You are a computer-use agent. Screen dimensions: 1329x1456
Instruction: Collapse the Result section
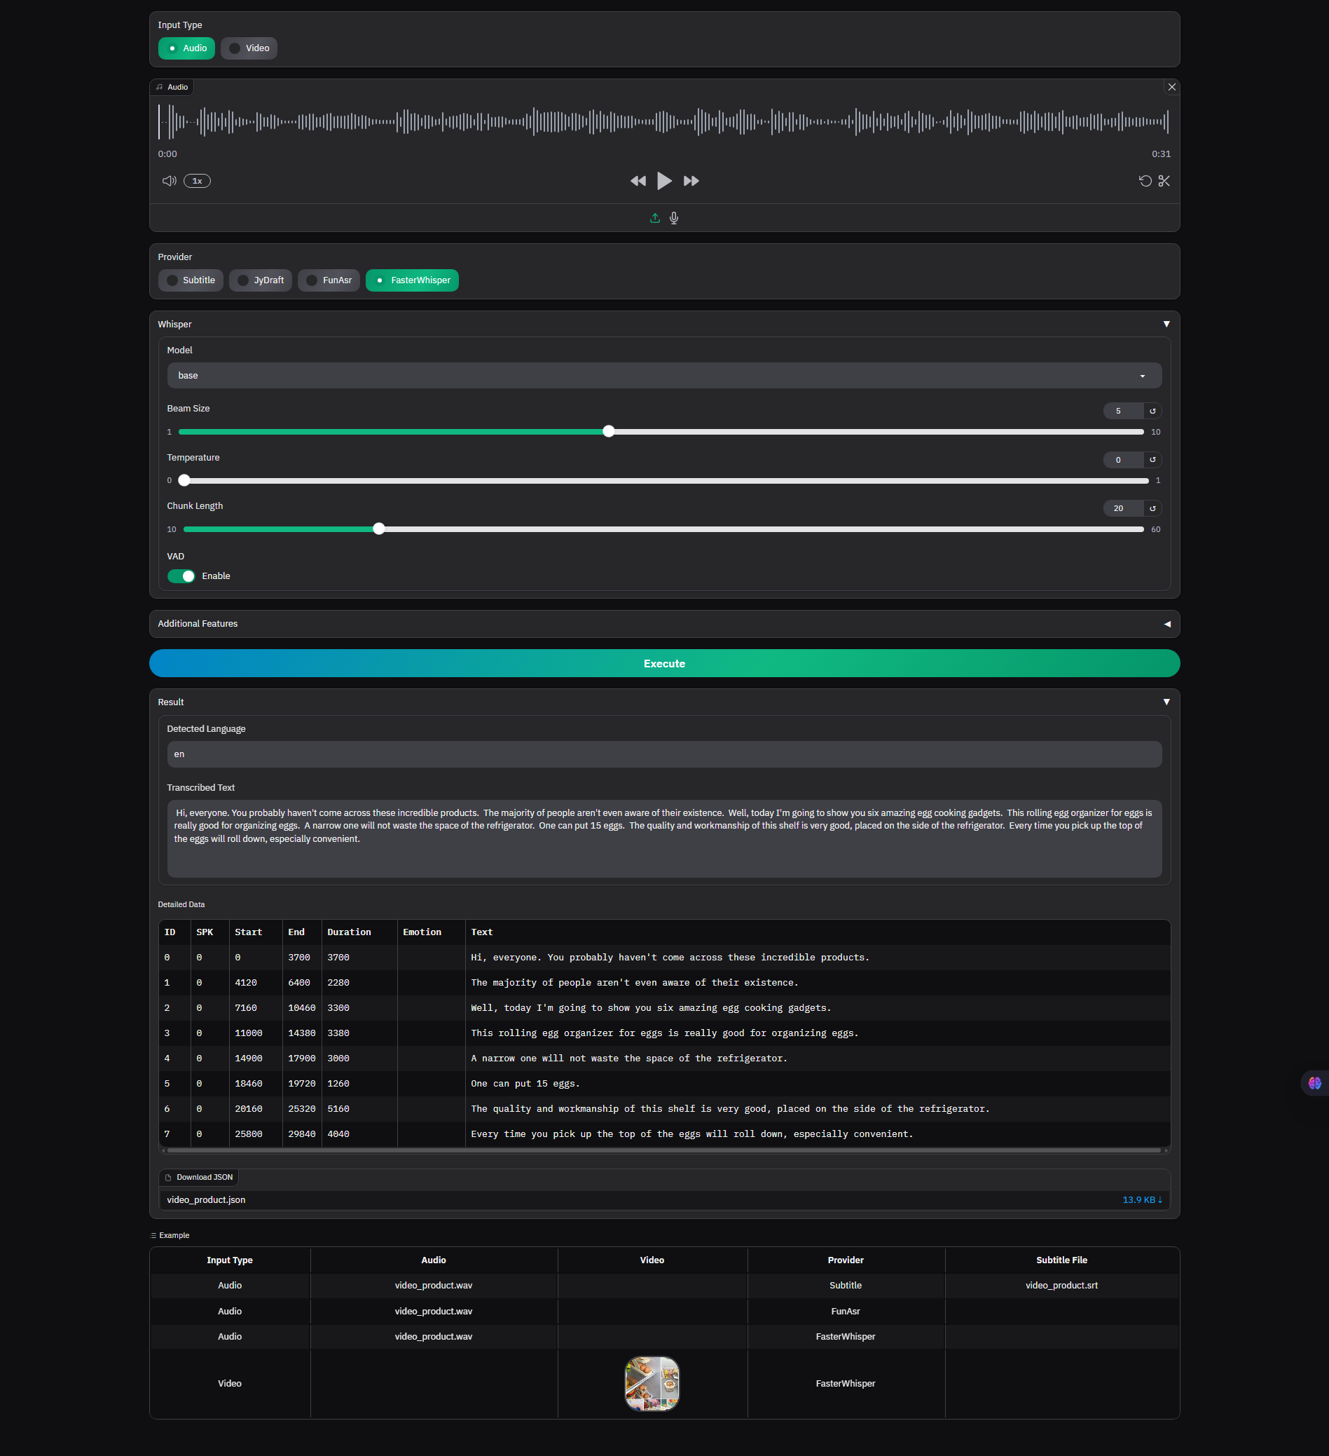tap(1166, 700)
